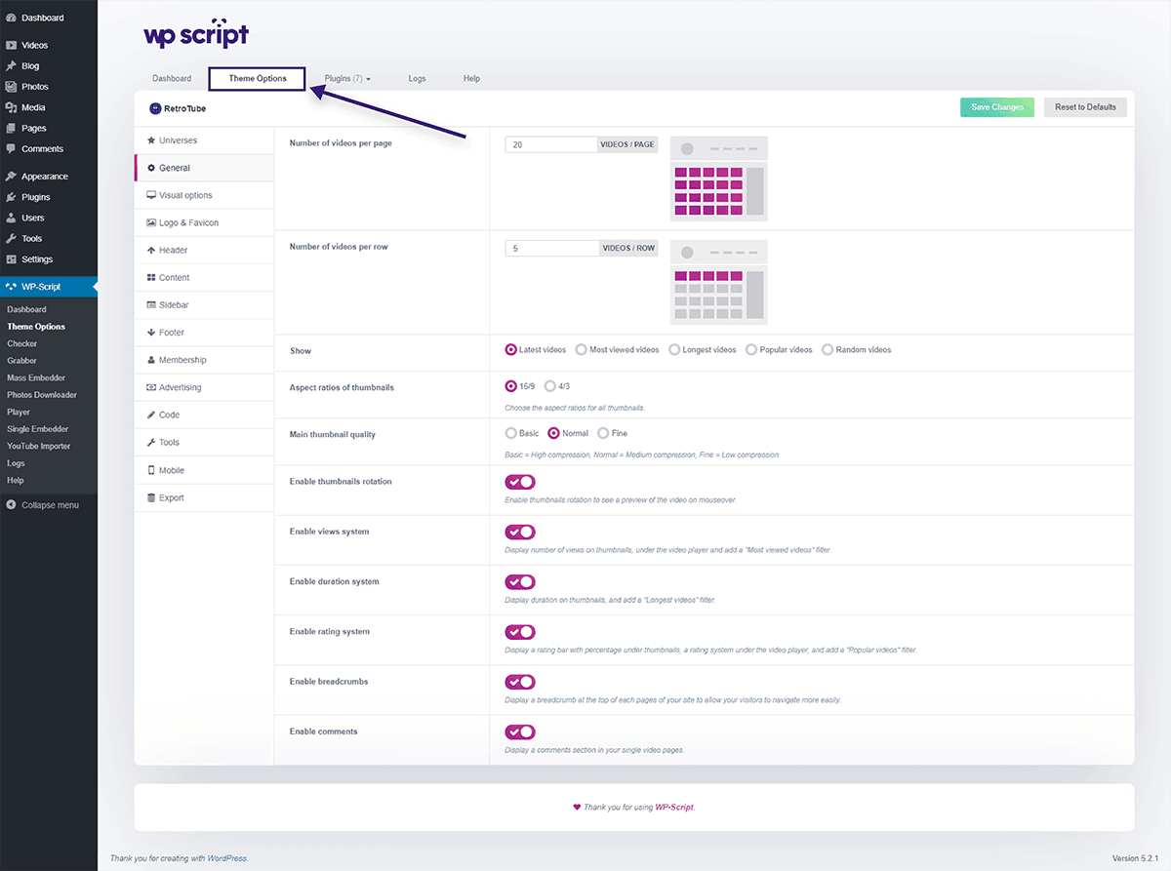Click the Comments bubble icon

pos(11,149)
